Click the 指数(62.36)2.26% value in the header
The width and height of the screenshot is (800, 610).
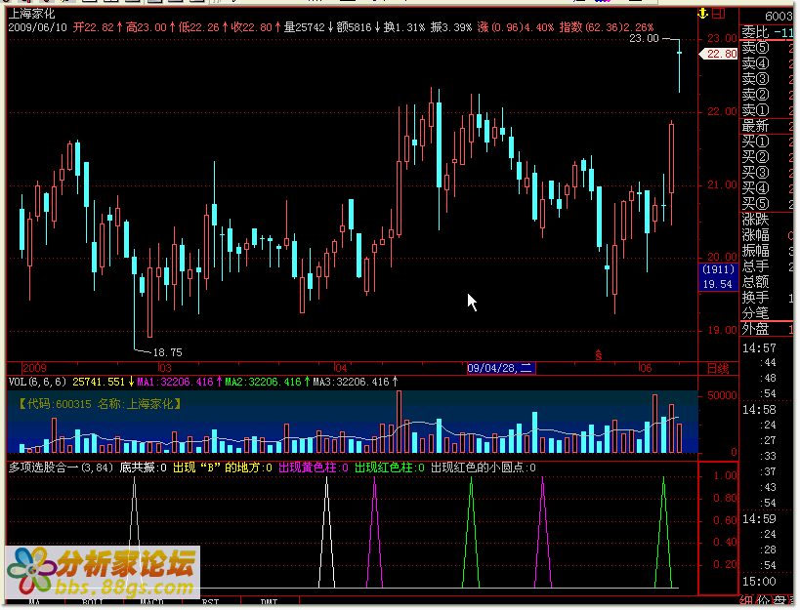click(x=607, y=27)
